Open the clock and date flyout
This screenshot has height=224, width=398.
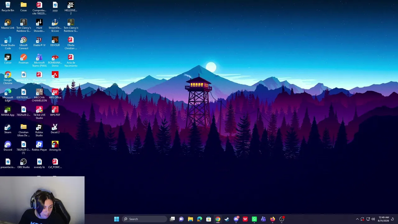383,219
